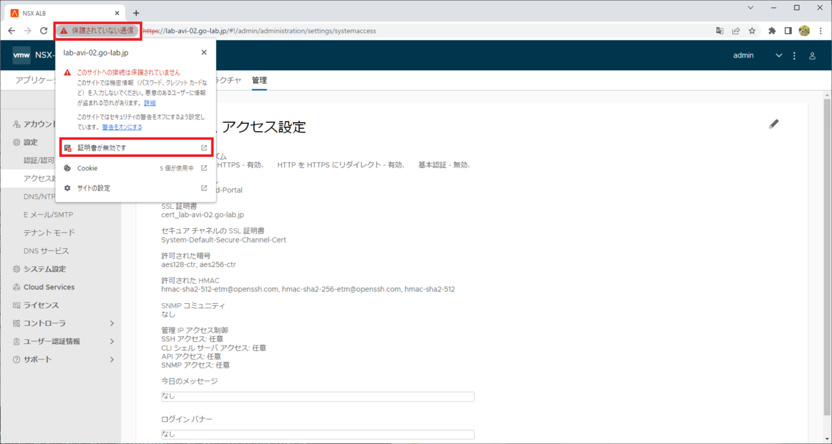Open 証明書が無効です certificate entry
832x444 pixels.
pos(136,148)
